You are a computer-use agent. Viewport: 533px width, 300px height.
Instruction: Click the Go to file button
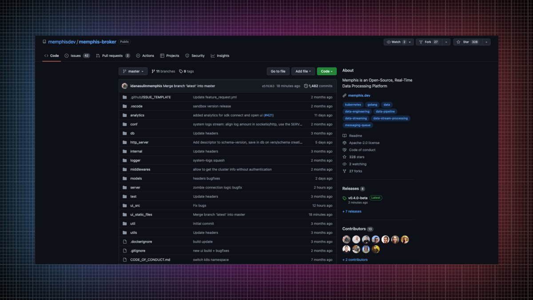(x=278, y=71)
